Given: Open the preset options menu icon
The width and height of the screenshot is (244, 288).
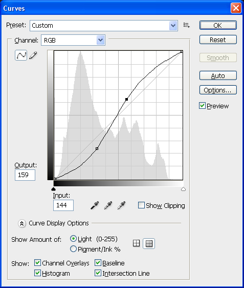Looking at the screenshot, I should click(187, 25).
